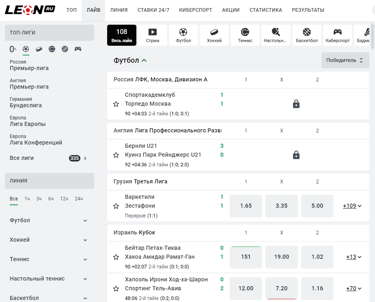Mark Бернли U21 match as favorite
The width and height of the screenshot is (375, 302).
[116, 155]
